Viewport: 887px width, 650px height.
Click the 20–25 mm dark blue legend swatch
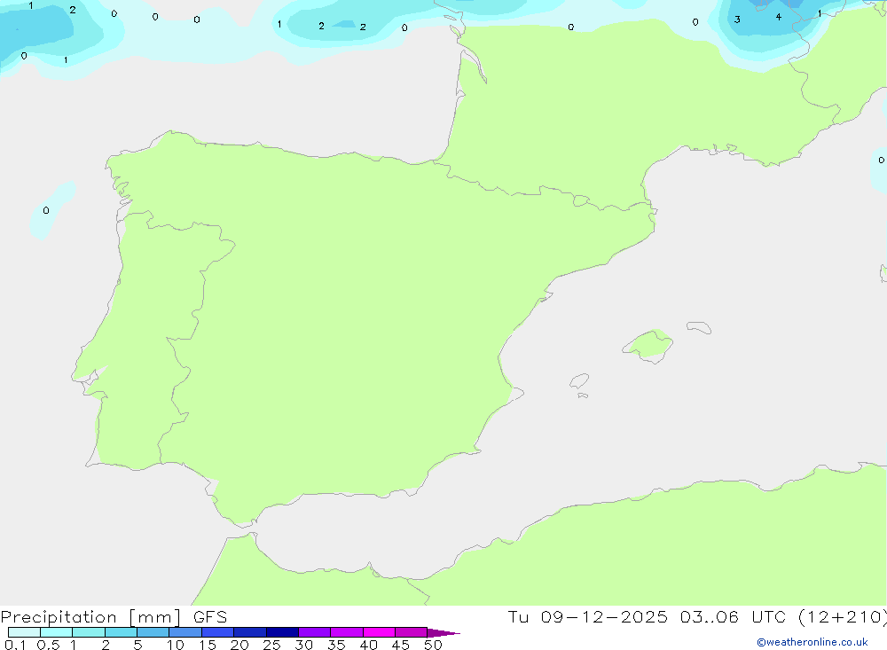(x=250, y=632)
